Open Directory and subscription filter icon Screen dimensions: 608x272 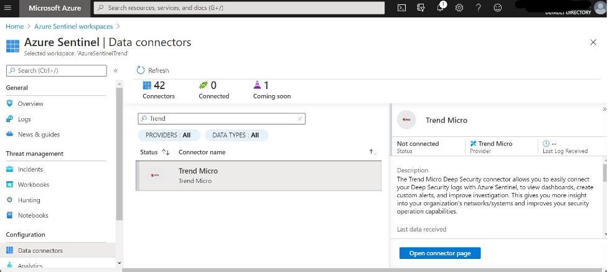[x=421, y=7]
